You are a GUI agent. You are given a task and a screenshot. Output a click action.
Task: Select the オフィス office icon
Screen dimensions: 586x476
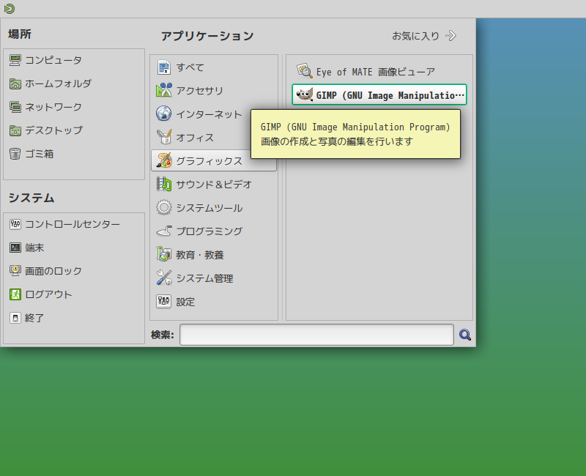(163, 137)
